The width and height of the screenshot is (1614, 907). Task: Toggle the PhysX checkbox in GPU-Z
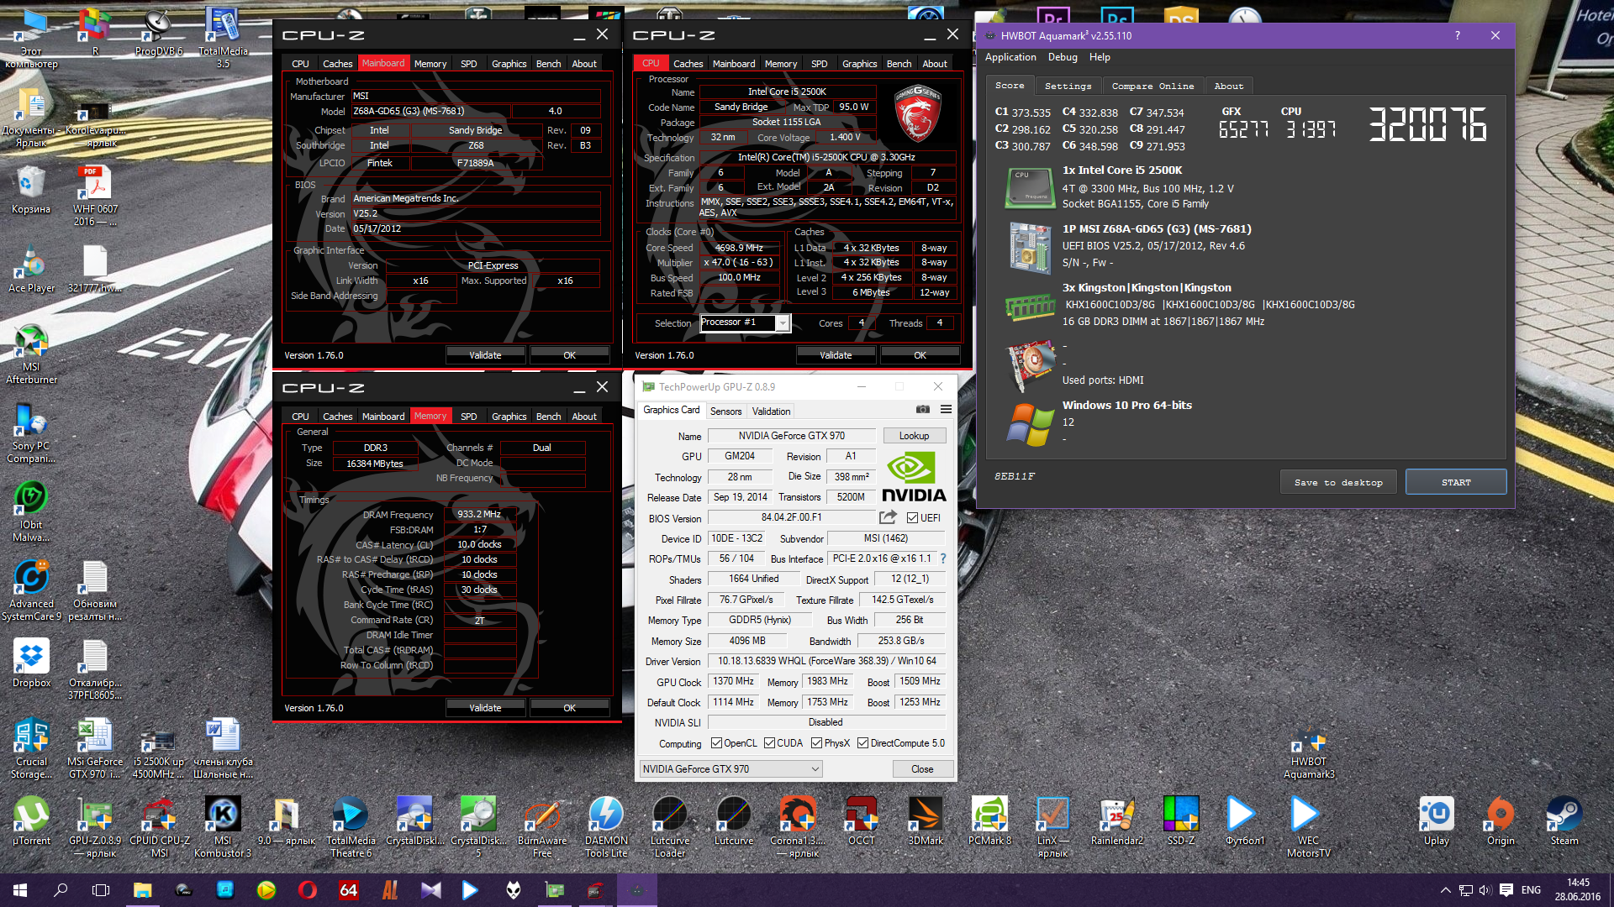pyautogui.click(x=816, y=743)
